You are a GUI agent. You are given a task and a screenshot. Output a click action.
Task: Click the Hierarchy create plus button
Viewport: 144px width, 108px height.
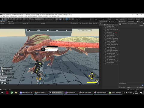coord(100,23)
